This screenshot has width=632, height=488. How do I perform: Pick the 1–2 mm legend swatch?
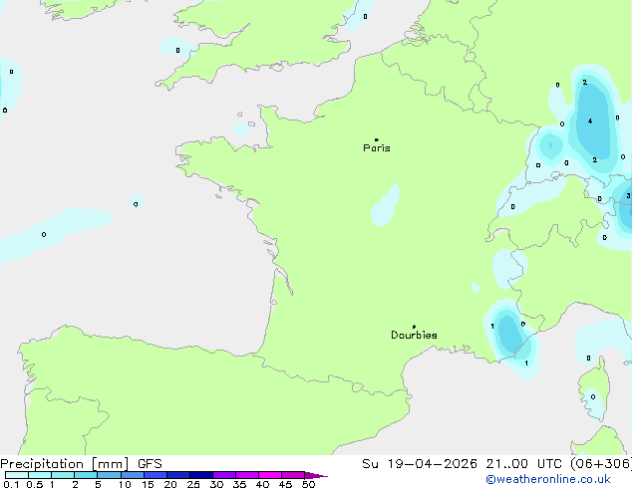(x=63, y=475)
